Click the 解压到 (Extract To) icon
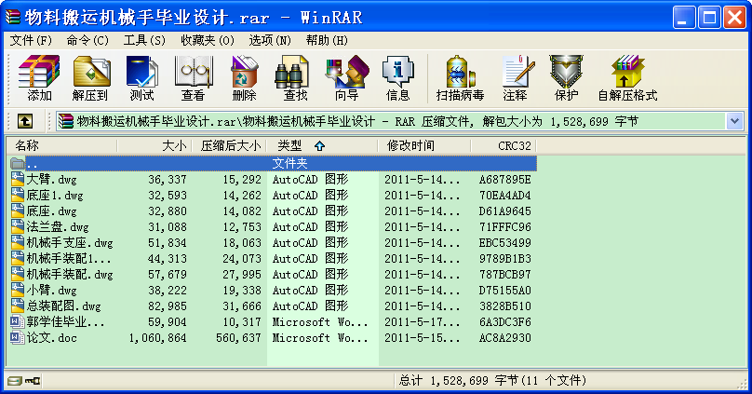The width and height of the screenshot is (752, 394). click(x=90, y=78)
